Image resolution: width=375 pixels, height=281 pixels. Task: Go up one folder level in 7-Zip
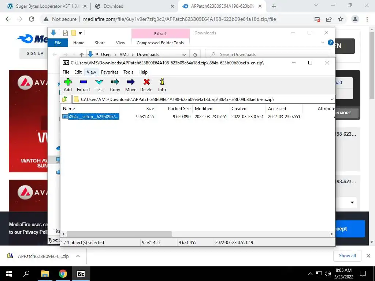(x=65, y=99)
